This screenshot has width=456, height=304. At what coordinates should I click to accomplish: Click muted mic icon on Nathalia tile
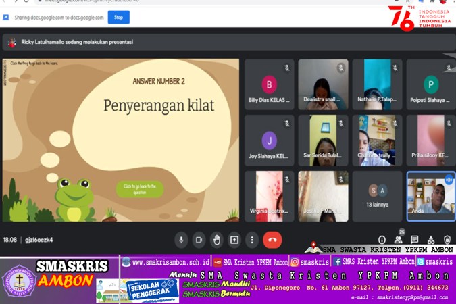[x=395, y=68]
